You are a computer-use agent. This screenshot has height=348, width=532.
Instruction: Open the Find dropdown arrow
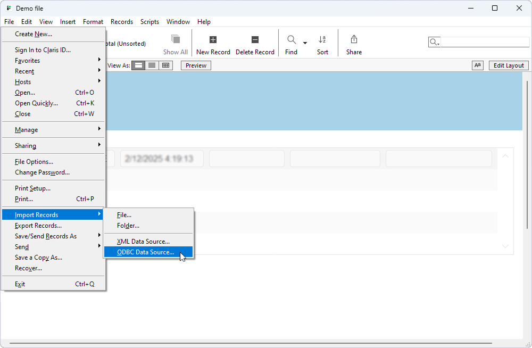[305, 43]
